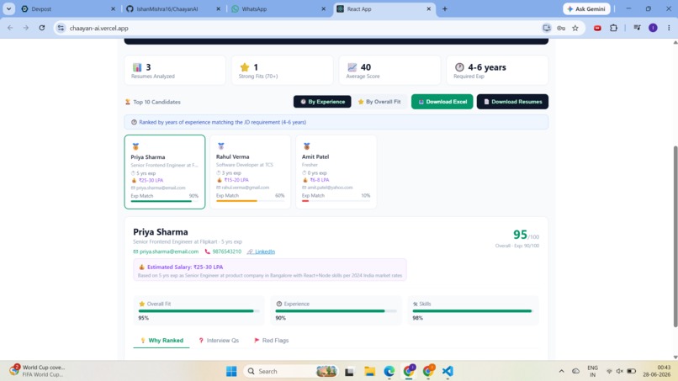678x381 pixels.
Task: Bookmark this page with the star icon
Action: click(x=575, y=28)
